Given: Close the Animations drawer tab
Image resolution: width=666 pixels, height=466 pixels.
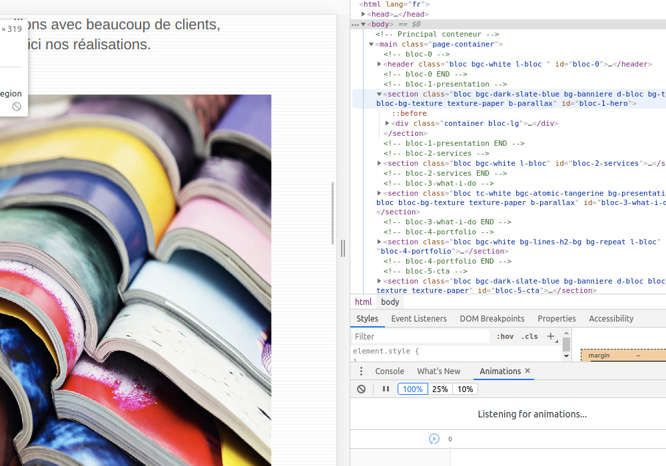Looking at the screenshot, I should [x=527, y=371].
